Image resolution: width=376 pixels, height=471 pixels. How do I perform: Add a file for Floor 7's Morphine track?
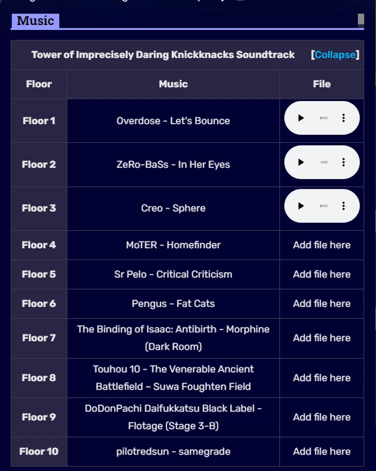tap(321, 337)
